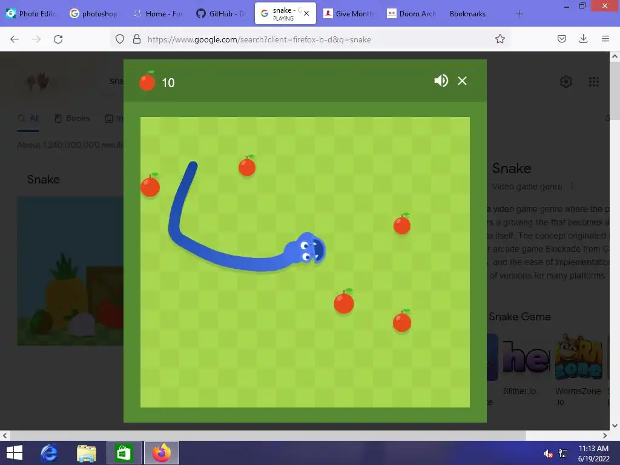The height and width of the screenshot is (465, 620).
Task: Click the horizontal page scrollbar
Action: (268, 436)
